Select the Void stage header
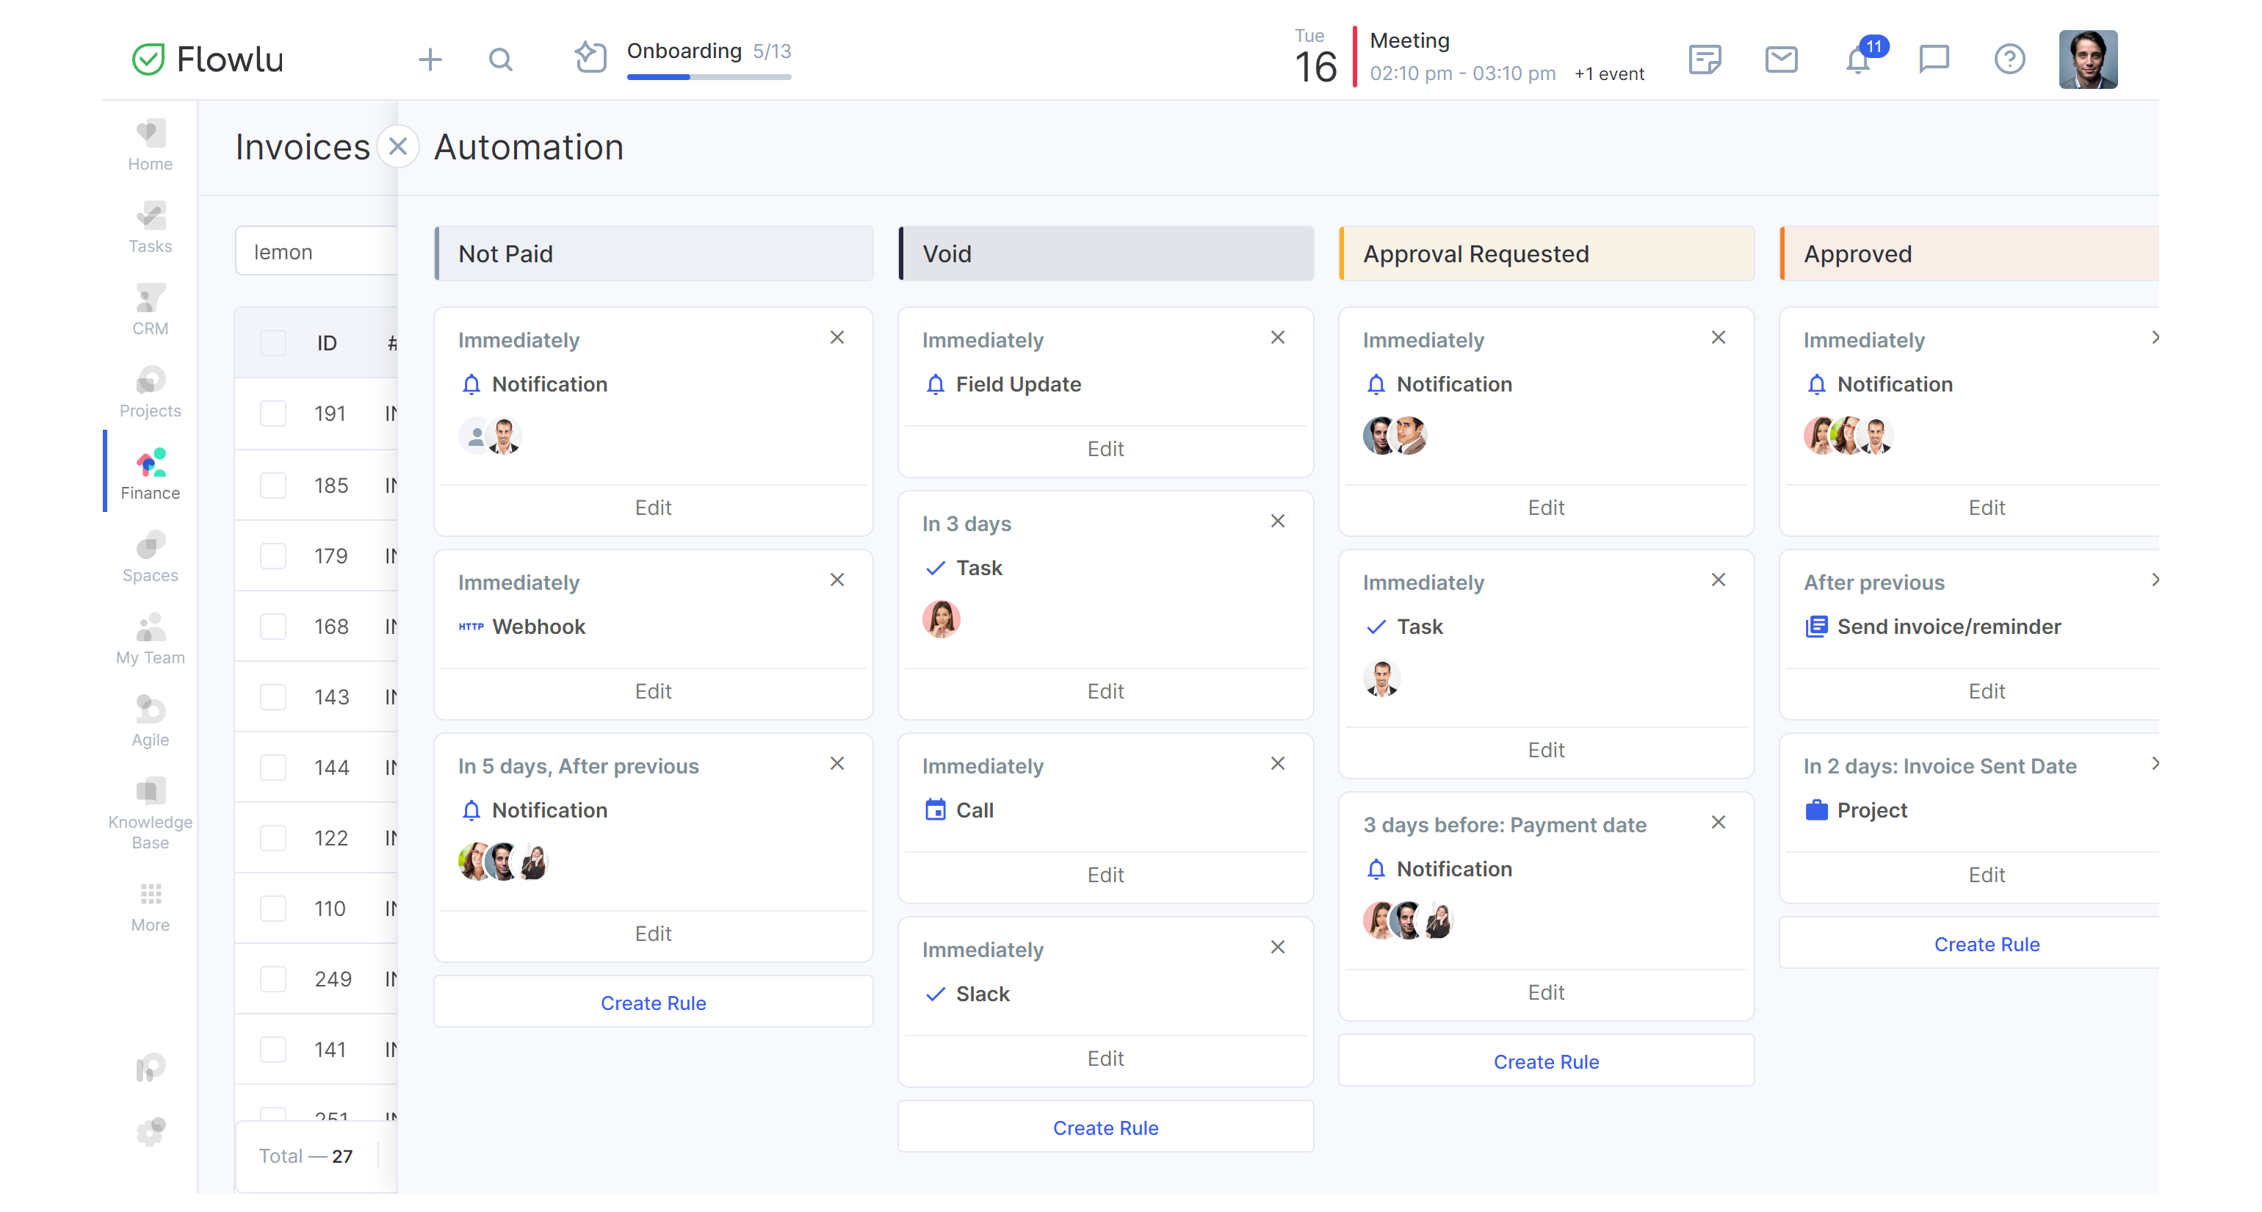 point(1107,254)
